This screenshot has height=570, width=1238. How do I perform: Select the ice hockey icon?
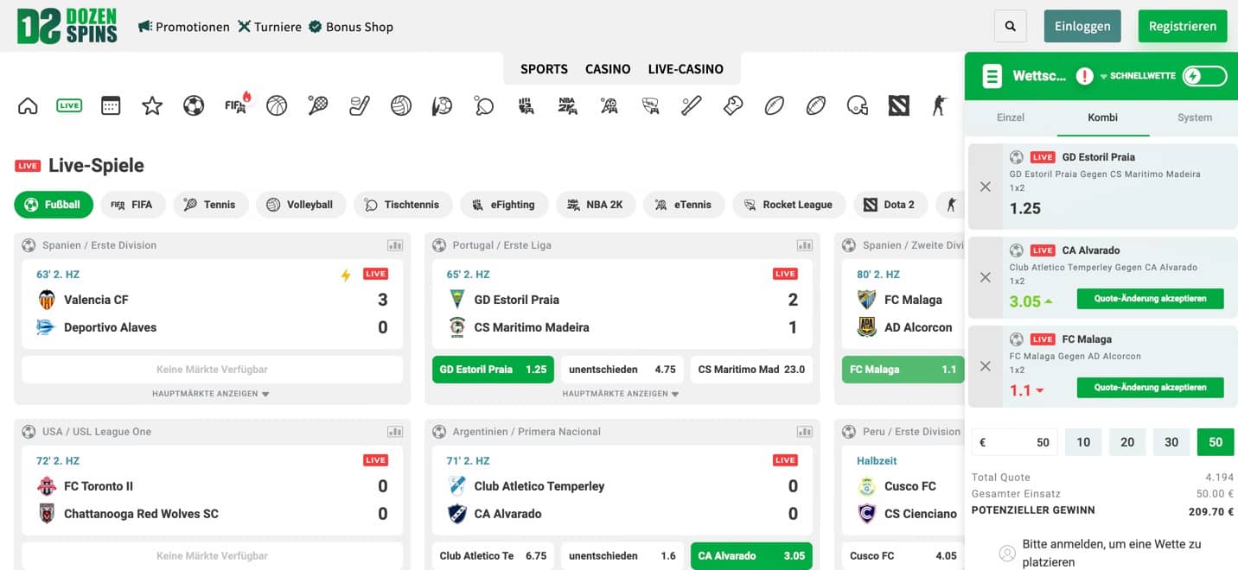point(360,106)
